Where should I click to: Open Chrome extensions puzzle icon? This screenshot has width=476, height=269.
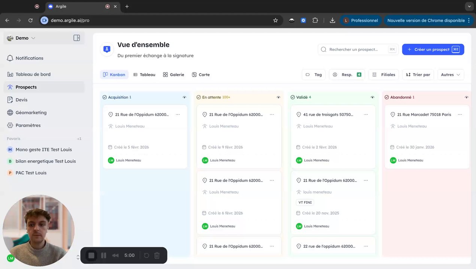[315, 21]
